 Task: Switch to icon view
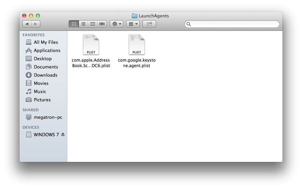click(74, 24)
